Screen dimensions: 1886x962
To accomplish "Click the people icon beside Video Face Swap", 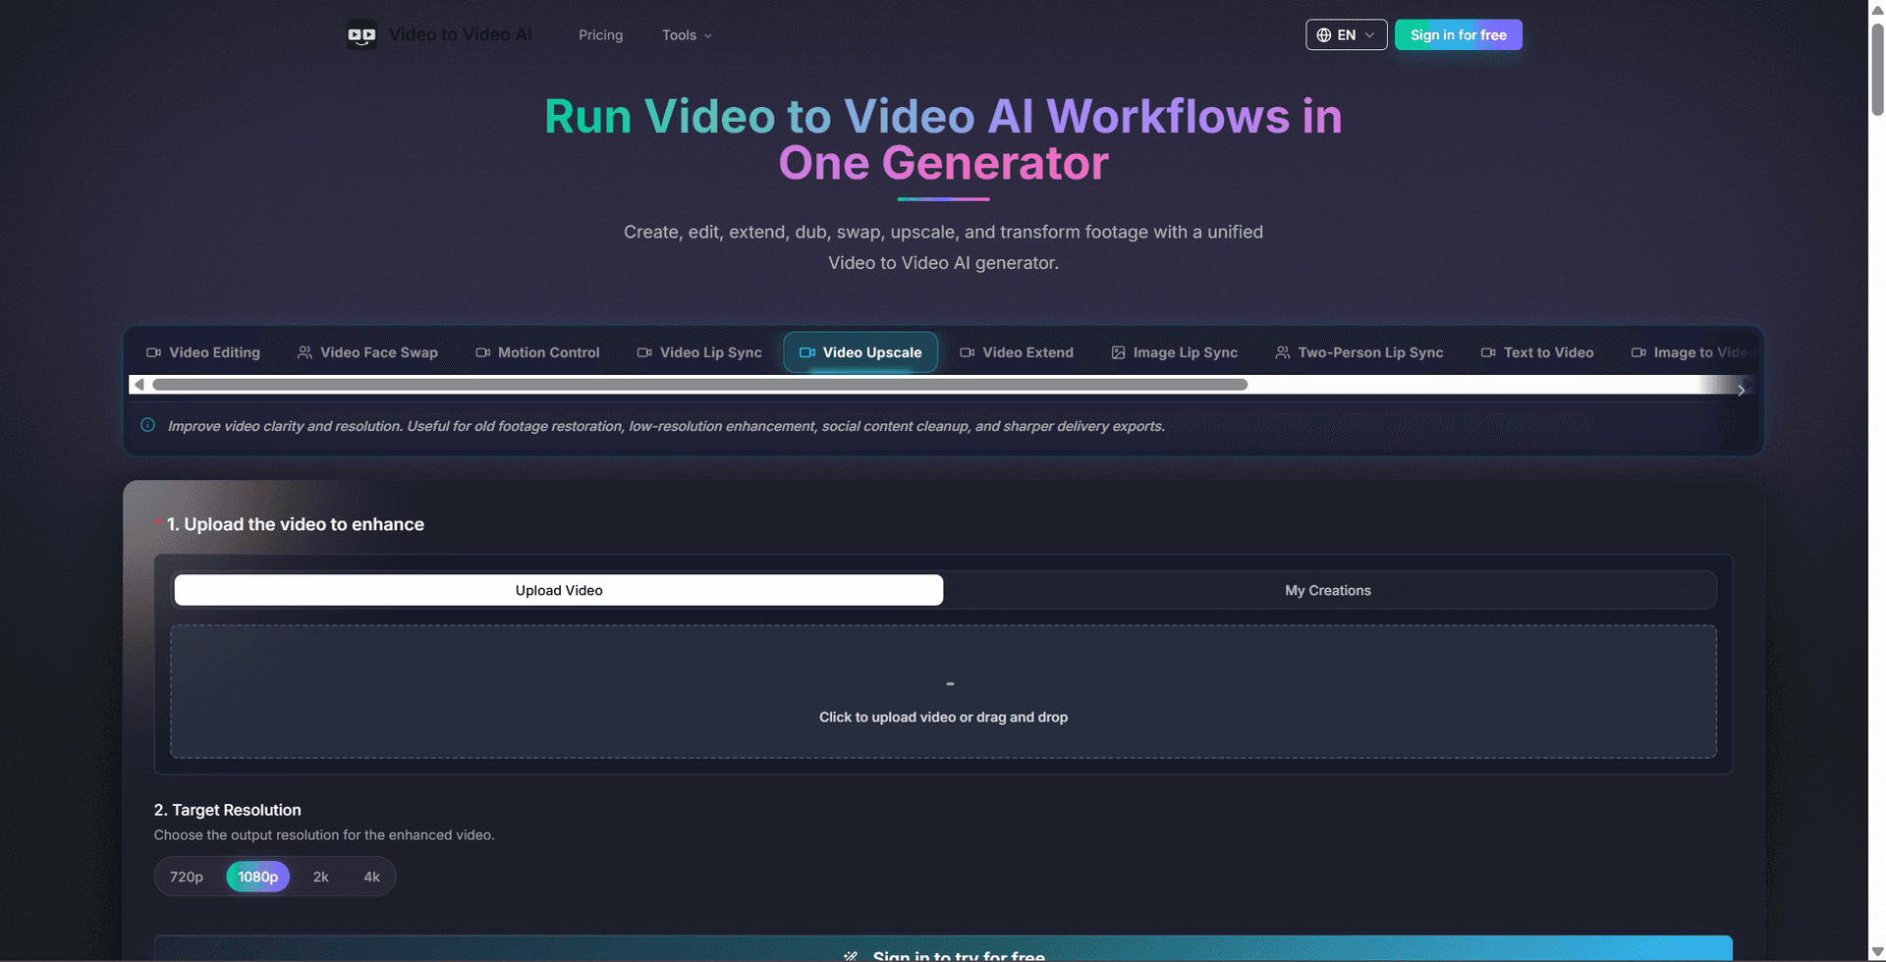I will point(305,352).
